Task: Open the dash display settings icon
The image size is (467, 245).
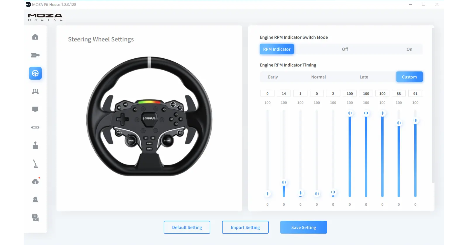Action: [x=35, y=109]
